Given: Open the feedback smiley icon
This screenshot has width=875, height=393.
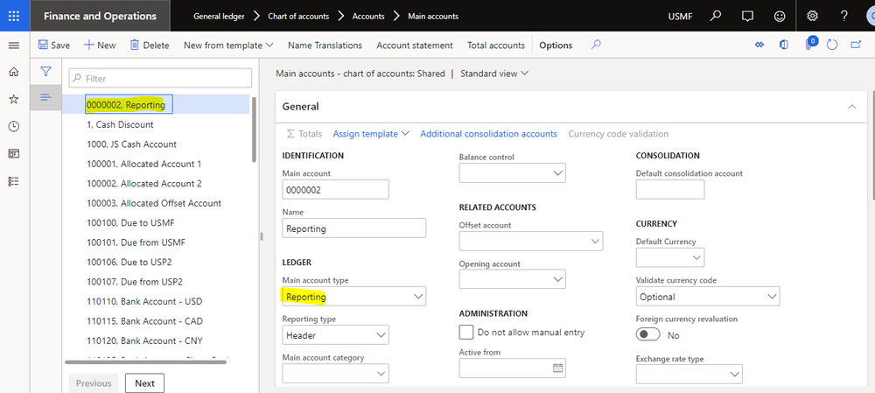Looking at the screenshot, I should point(779,16).
